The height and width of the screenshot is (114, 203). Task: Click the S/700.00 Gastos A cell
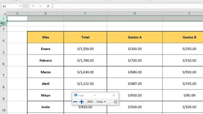click(x=135, y=60)
